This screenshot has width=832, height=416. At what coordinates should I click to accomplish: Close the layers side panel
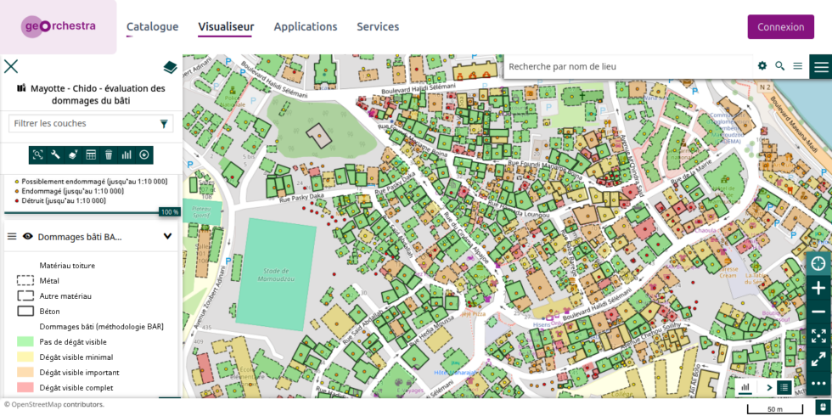(x=11, y=66)
